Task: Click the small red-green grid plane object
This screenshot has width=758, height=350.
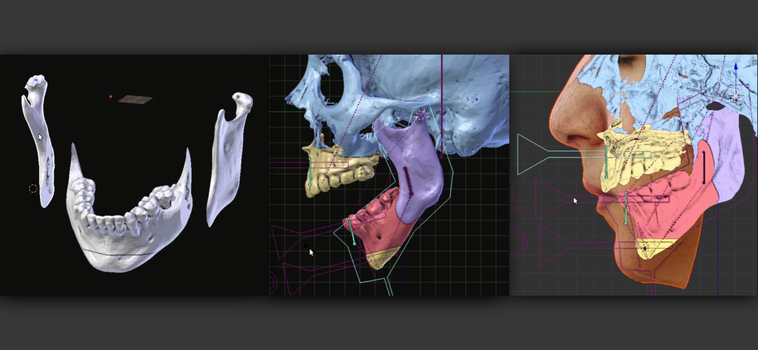Action: (x=135, y=99)
